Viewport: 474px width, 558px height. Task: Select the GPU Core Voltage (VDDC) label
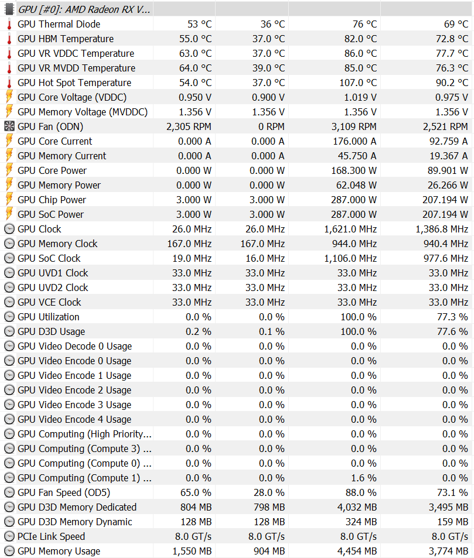coord(72,98)
